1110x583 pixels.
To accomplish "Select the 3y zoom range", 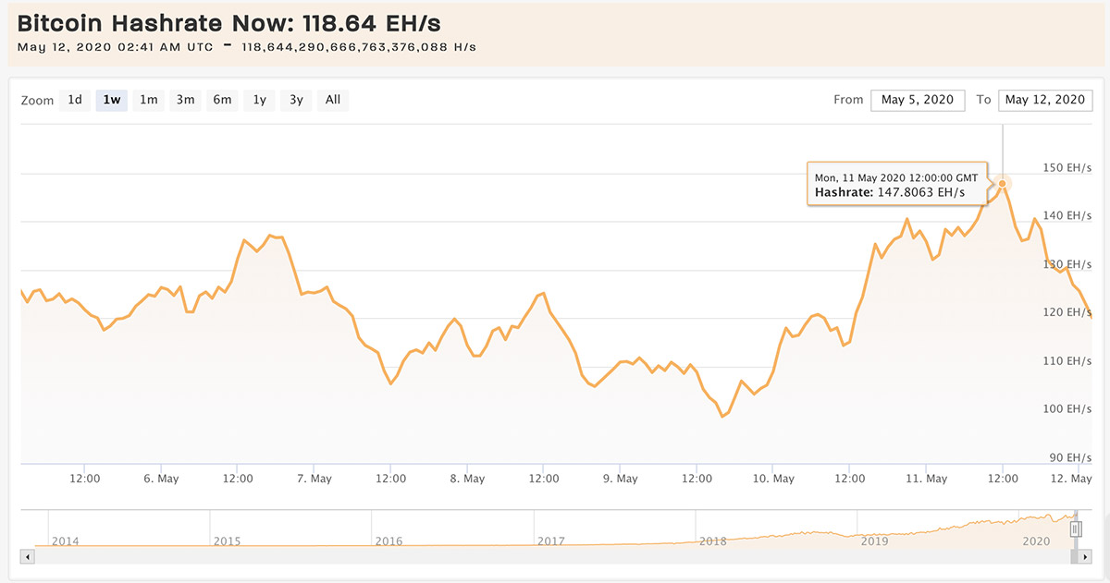I will point(295,100).
